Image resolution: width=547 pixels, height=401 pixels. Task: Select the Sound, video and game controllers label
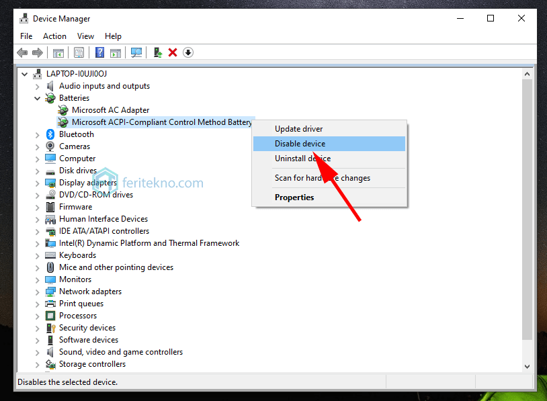pos(121,352)
